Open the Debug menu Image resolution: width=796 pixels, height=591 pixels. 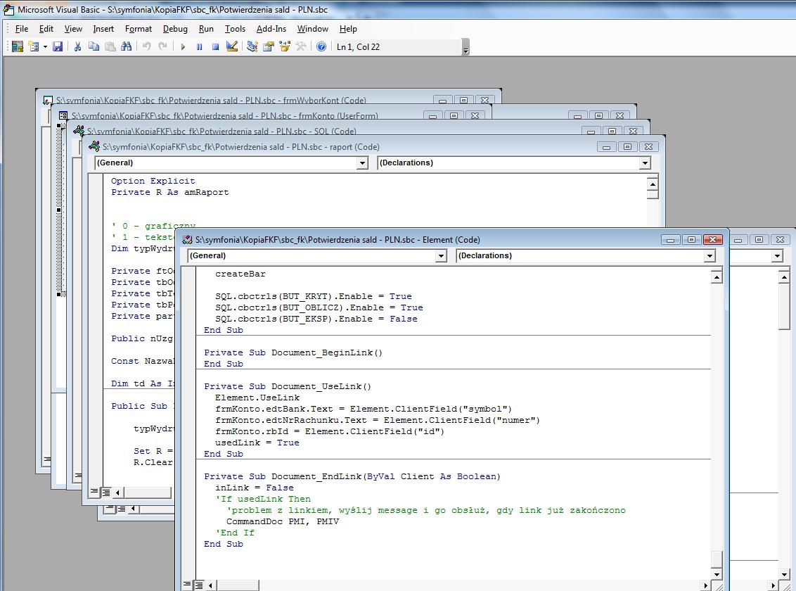point(175,29)
